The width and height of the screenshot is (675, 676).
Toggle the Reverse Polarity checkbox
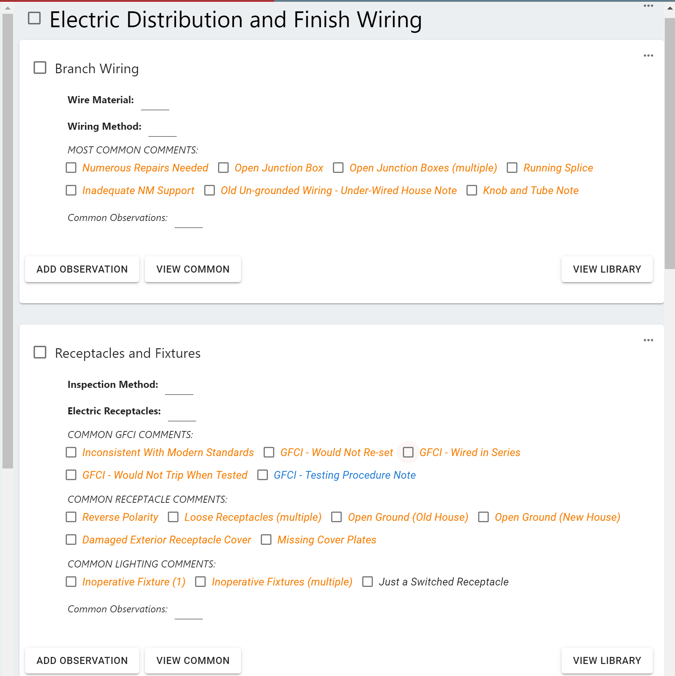coord(71,517)
